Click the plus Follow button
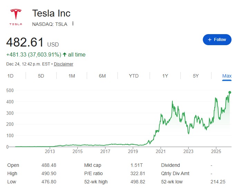Image resolution: width=236 pixels, height=192 pixels. click(217, 40)
